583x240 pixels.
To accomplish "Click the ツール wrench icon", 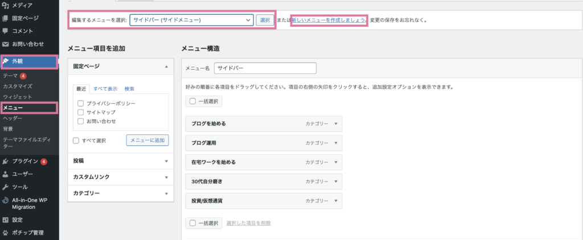I will pyautogui.click(x=5, y=187).
